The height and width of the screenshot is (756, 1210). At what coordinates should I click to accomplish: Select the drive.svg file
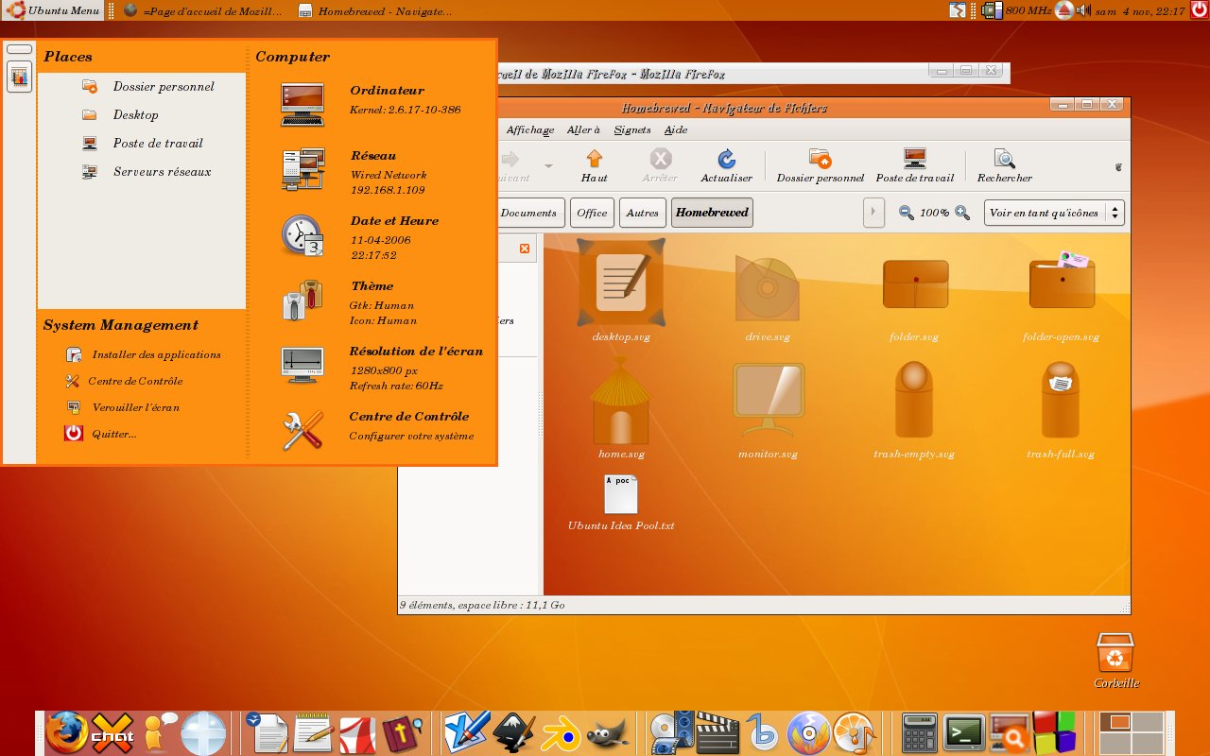tap(767, 298)
